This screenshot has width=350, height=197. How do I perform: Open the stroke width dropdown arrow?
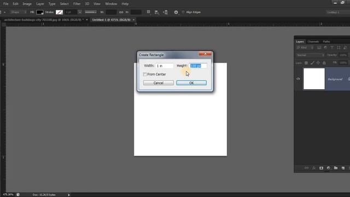pos(80,12)
